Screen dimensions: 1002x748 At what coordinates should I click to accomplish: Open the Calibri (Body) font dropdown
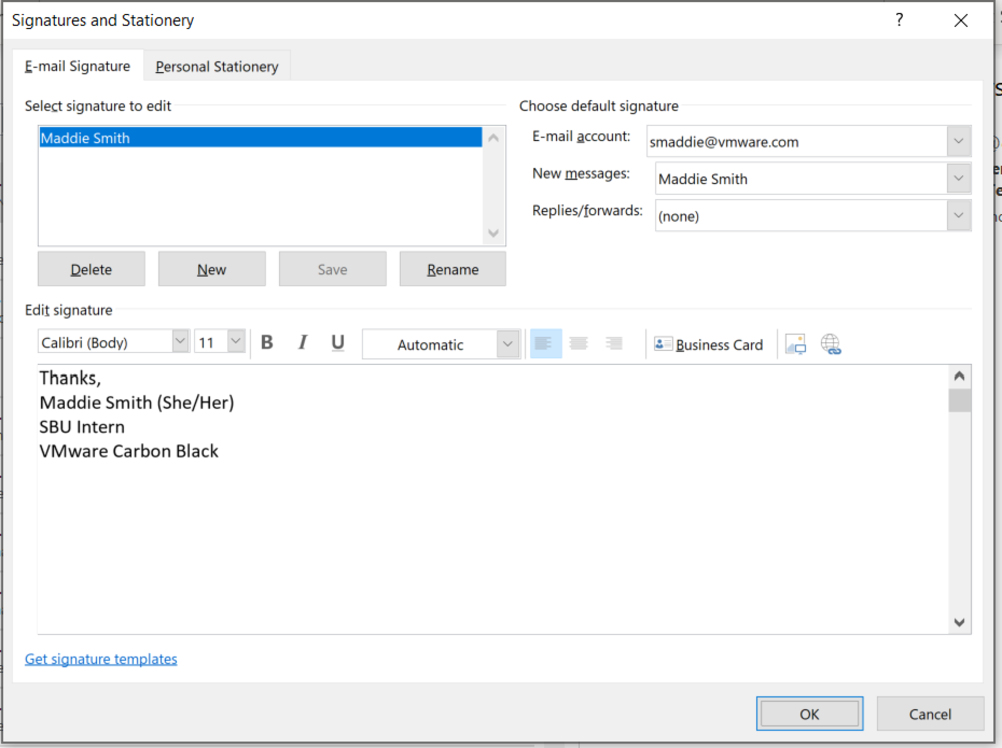(x=180, y=341)
